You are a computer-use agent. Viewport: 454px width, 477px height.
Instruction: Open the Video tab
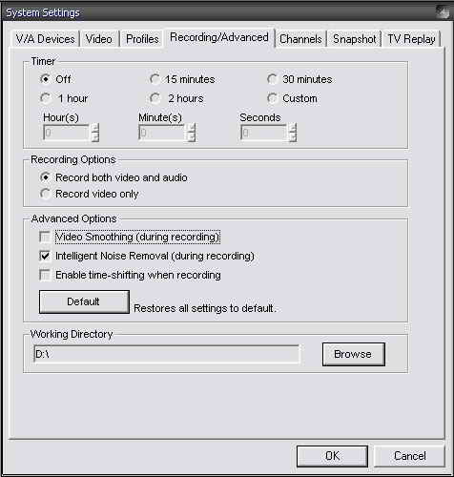(x=99, y=39)
